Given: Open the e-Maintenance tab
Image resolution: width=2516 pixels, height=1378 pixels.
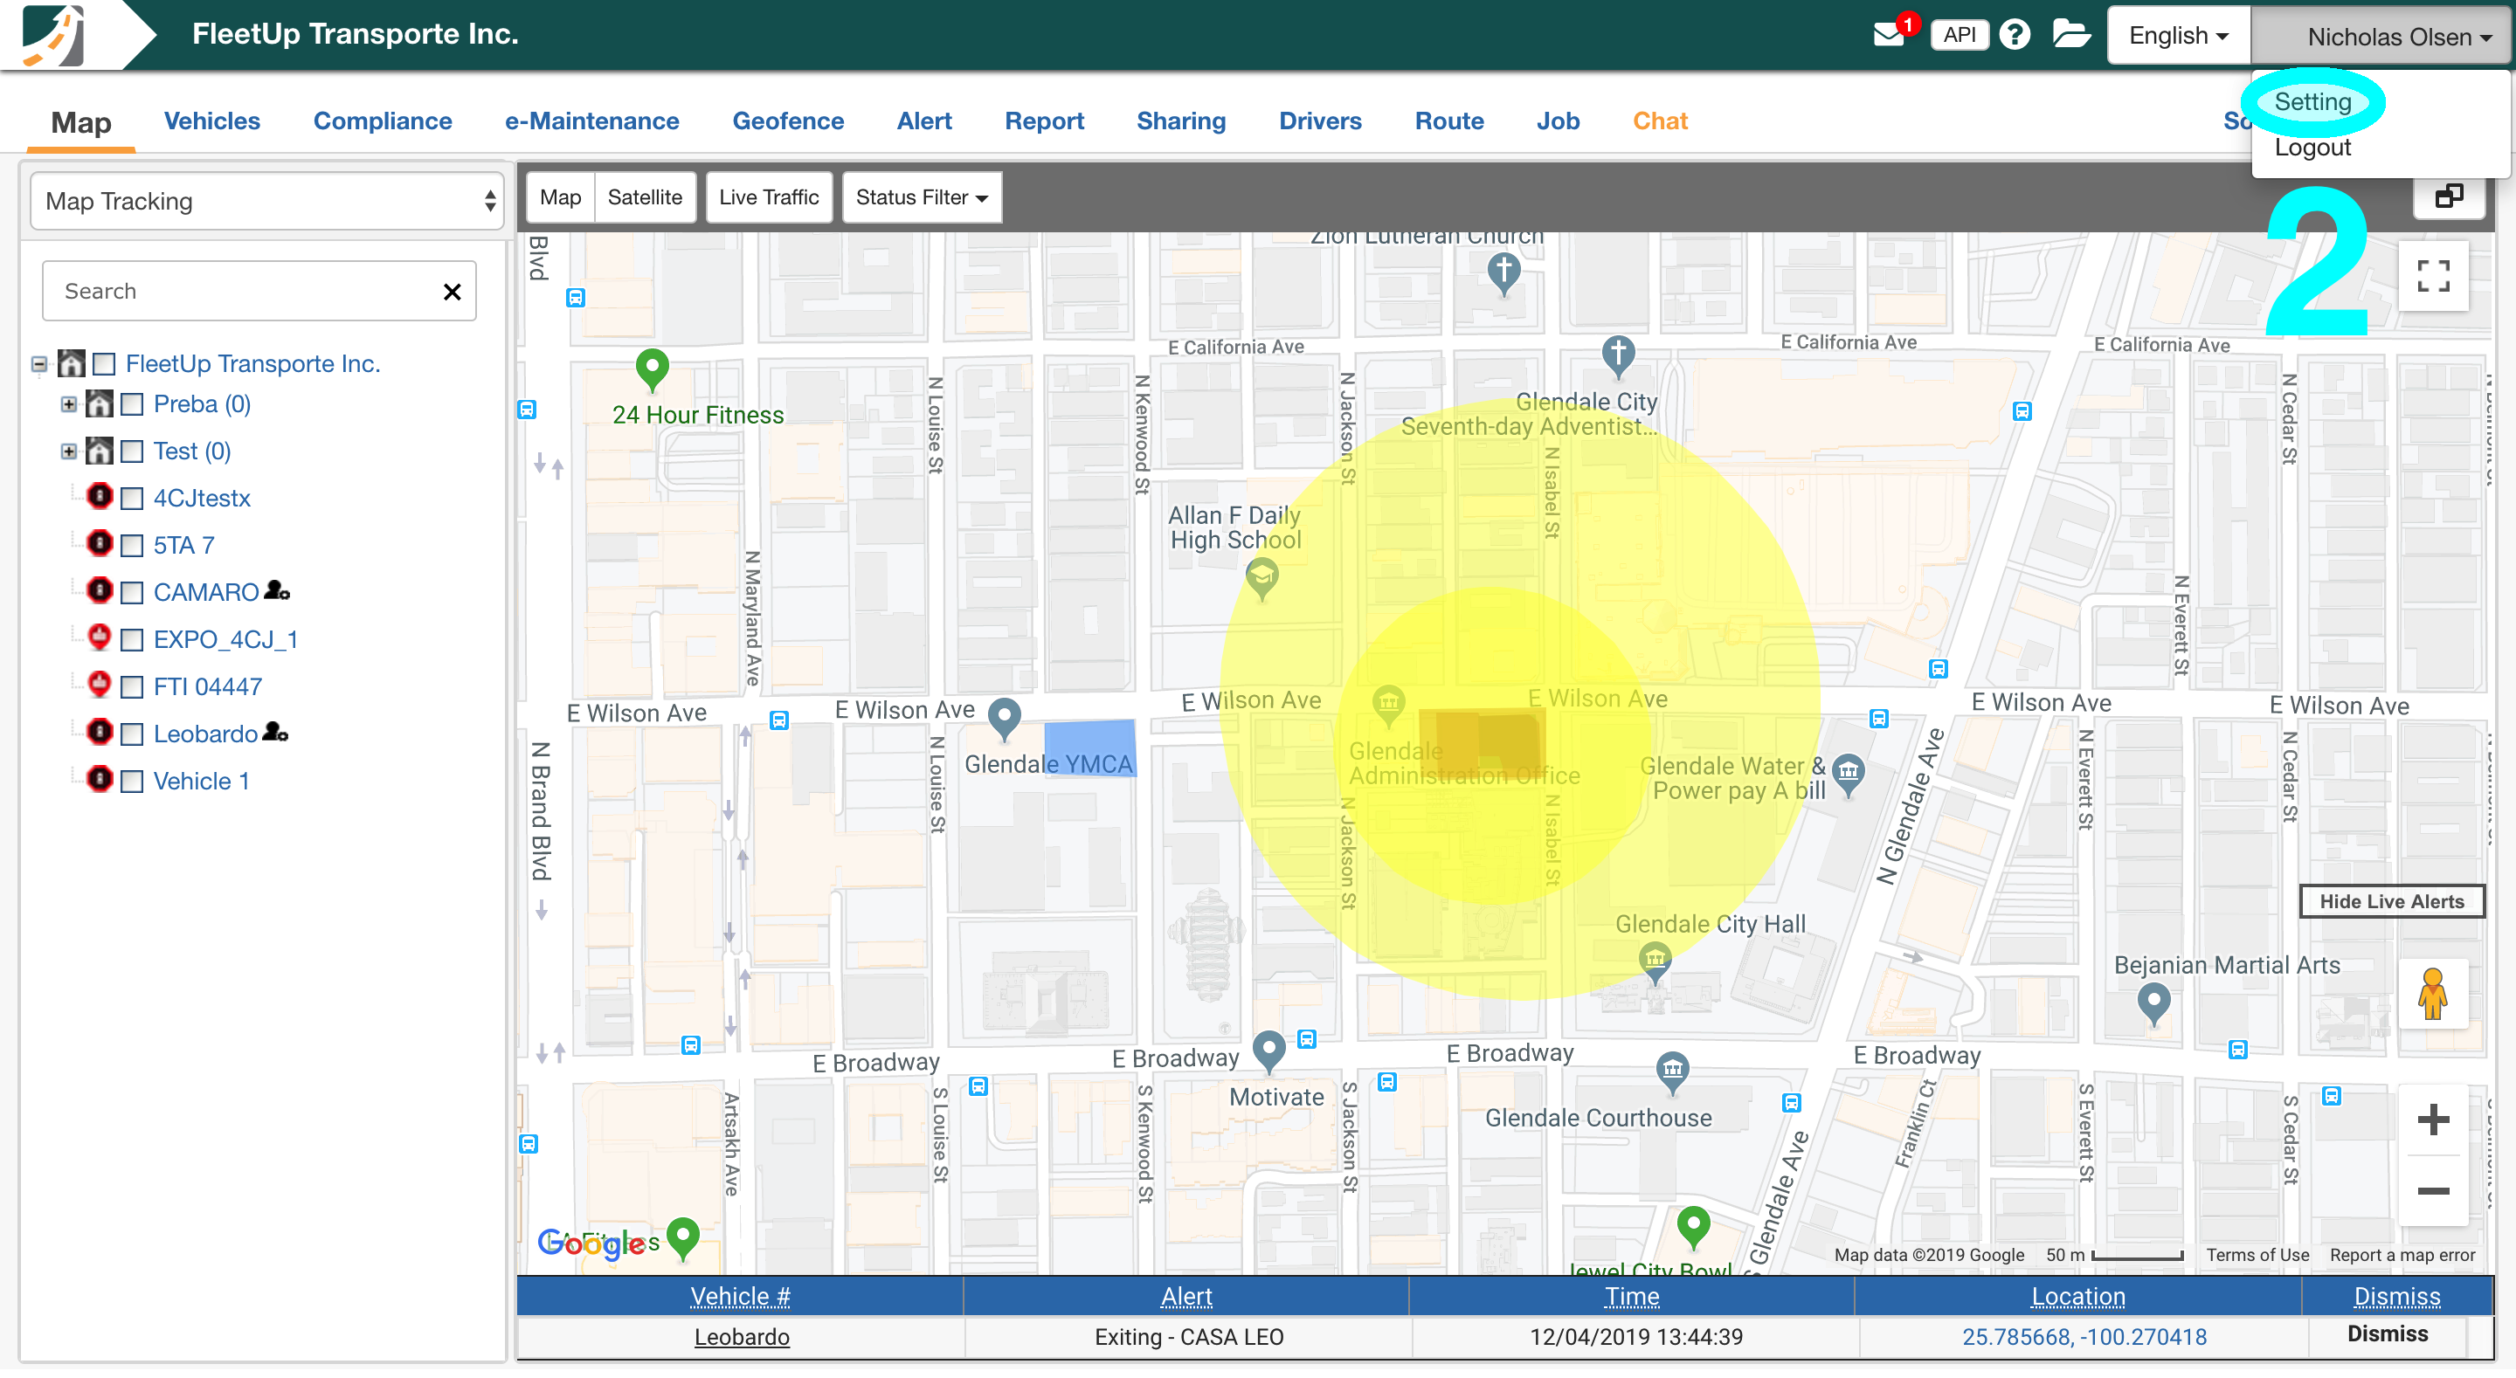Looking at the screenshot, I should 591,121.
